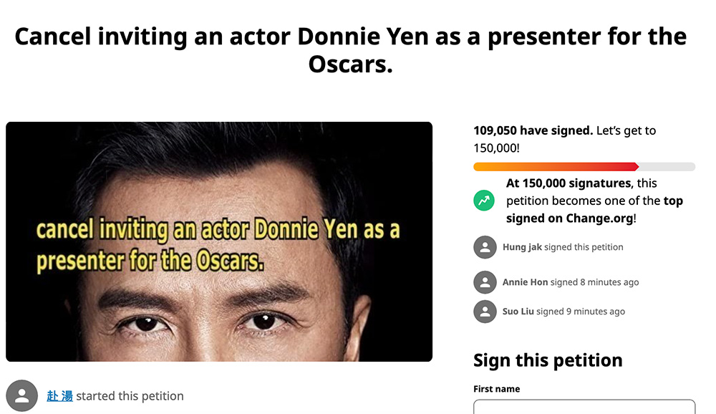Focus the First name input field

[584, 407]
